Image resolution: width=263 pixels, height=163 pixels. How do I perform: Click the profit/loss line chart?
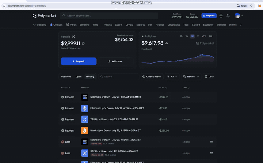(178, 59)
